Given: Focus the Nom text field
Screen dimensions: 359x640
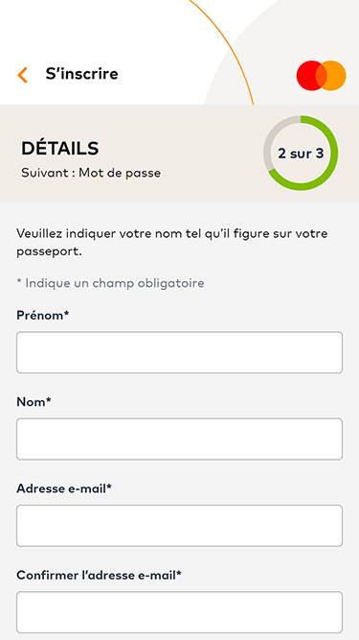Looking at the screenshot, I should 180,439.
